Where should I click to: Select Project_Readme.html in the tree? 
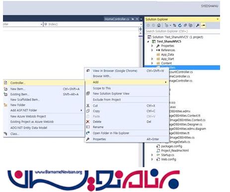(x=172, y=151)
